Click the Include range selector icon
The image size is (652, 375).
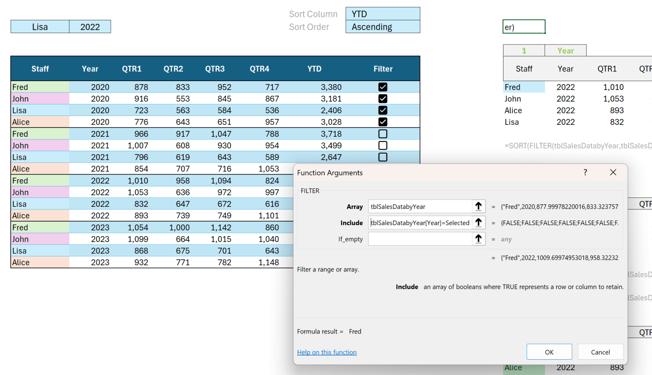click(x=478, y=222)
